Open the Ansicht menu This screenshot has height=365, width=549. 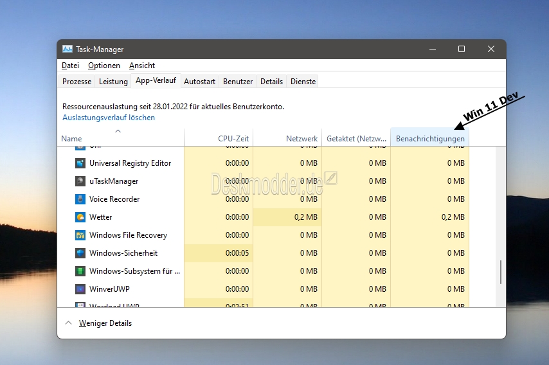point(142,66)
